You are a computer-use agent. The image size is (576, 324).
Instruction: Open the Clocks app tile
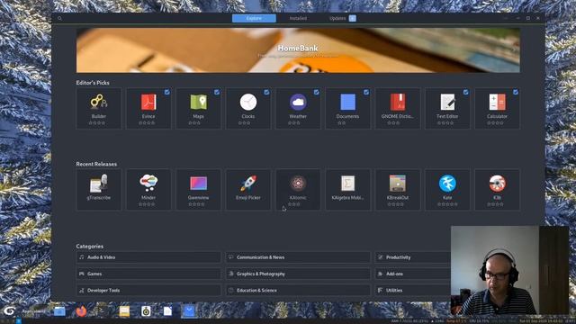pos(248,108)
